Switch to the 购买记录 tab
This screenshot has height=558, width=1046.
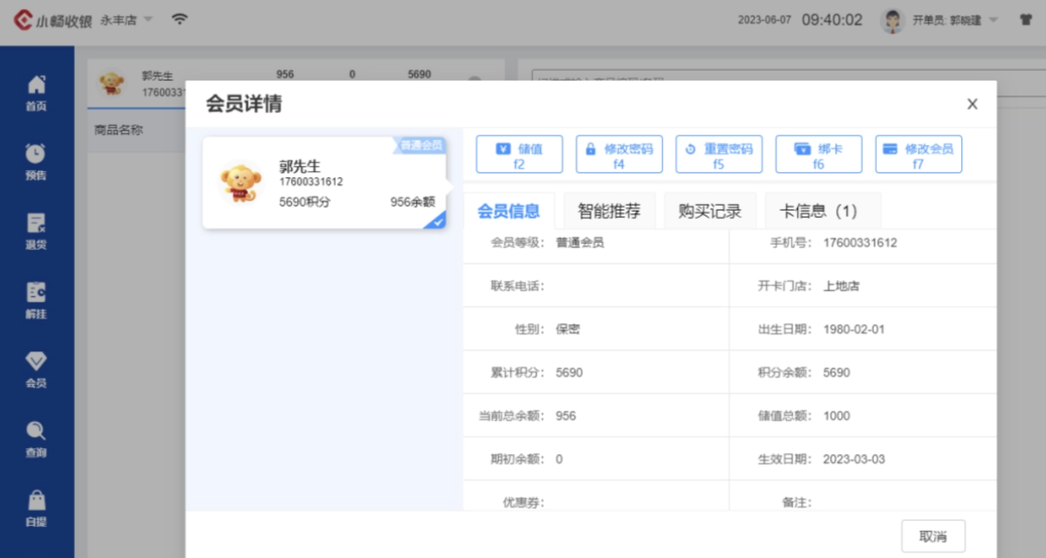click(x=709, y=212)
